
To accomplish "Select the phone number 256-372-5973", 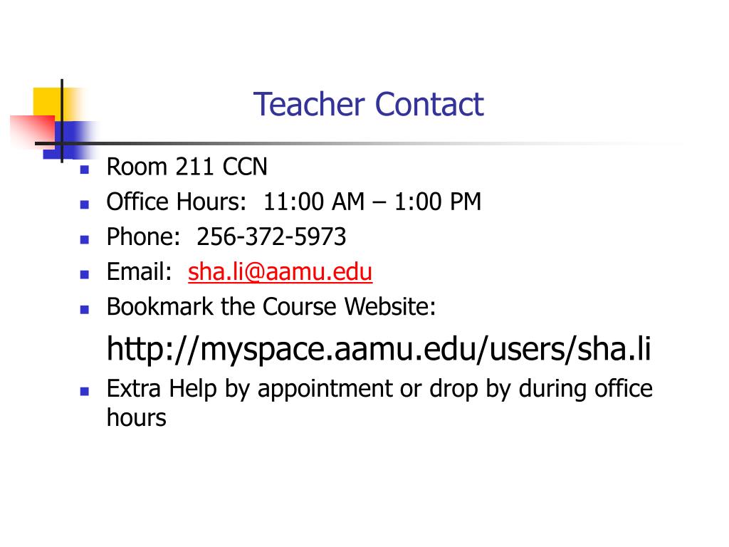I will pyautogui.click(x=271, y=236).
